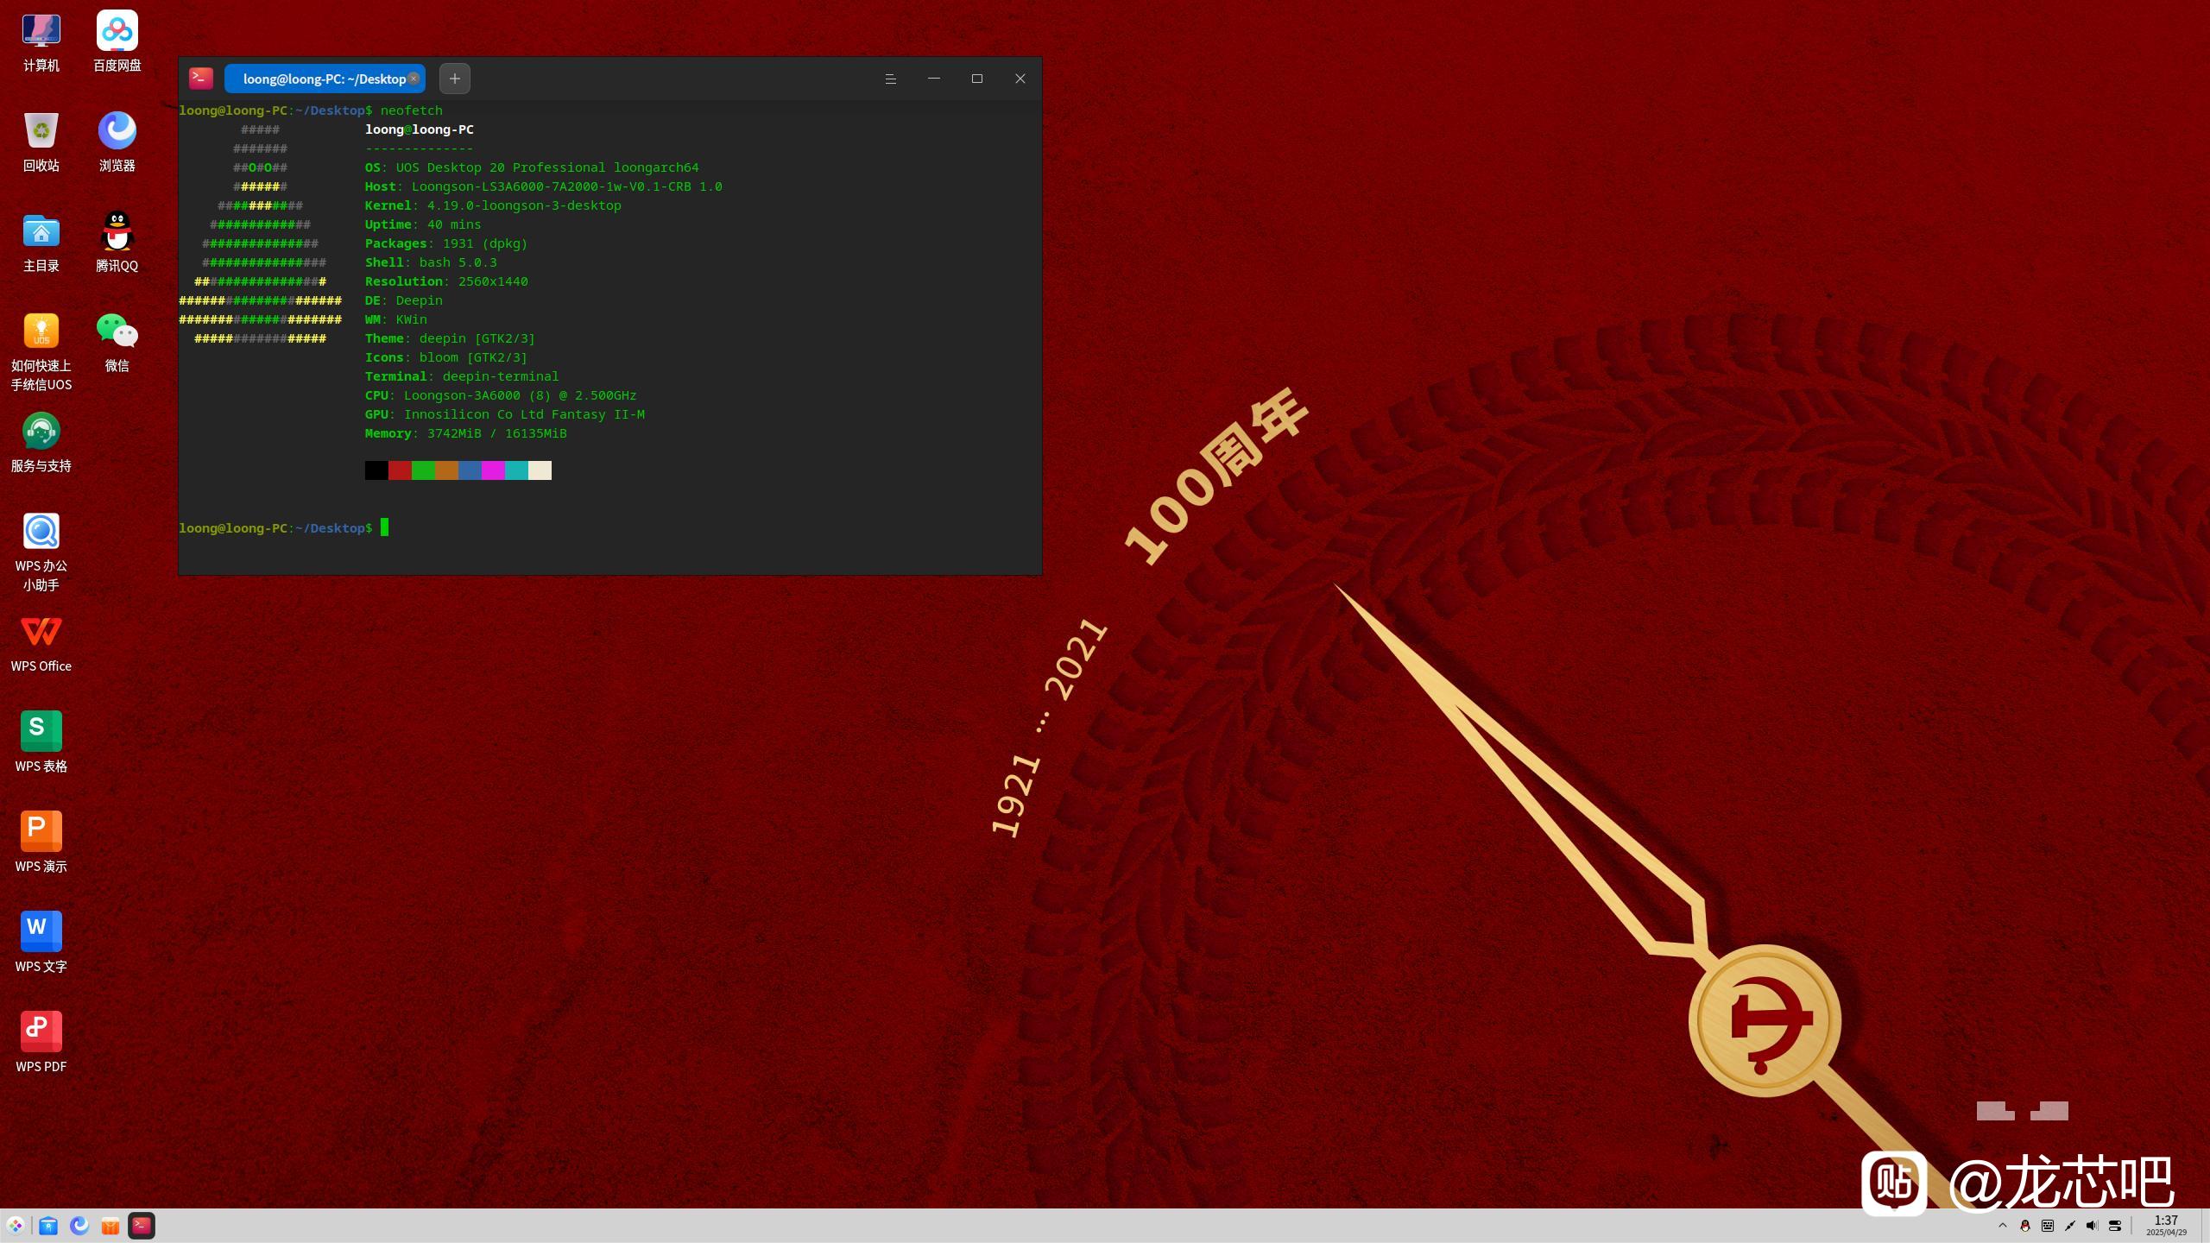The height and width of the screenshot is (1243, 2210).
Task: Select the loong@loong-PC: ~/Desktop terminal tab
Action: pos(325,79)
